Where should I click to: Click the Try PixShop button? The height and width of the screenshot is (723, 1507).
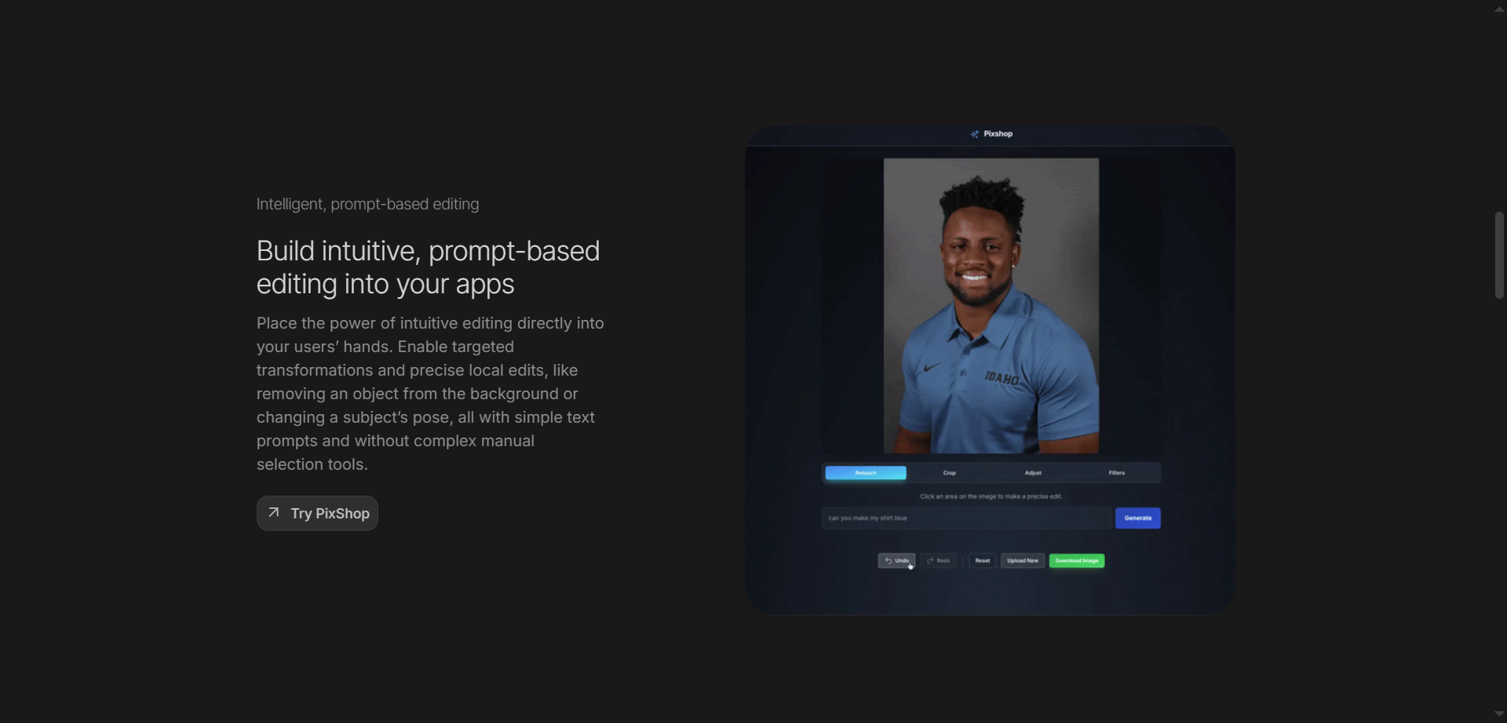point(317,513)
